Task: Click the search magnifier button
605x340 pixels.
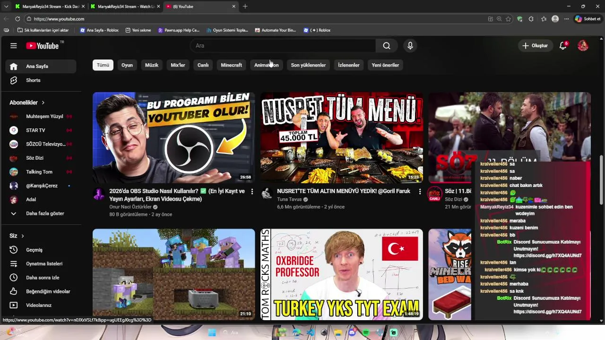Action: pos(387,46)
